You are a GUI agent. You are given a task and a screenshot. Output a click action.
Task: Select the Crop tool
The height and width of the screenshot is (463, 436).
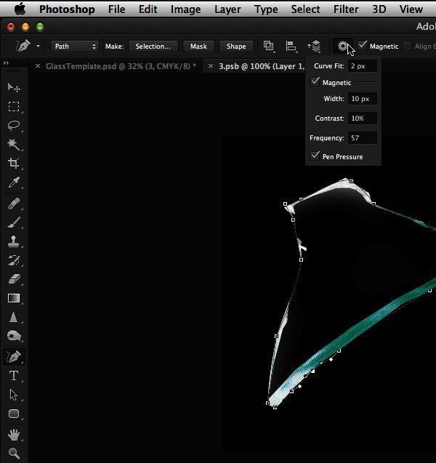click(x=14, y=163)
